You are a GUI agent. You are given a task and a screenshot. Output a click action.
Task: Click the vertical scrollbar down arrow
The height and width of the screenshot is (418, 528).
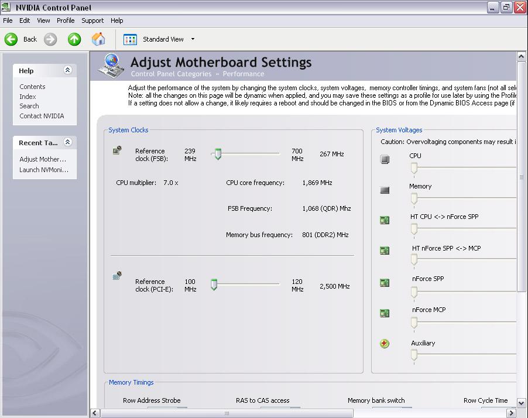click(521, 403)
